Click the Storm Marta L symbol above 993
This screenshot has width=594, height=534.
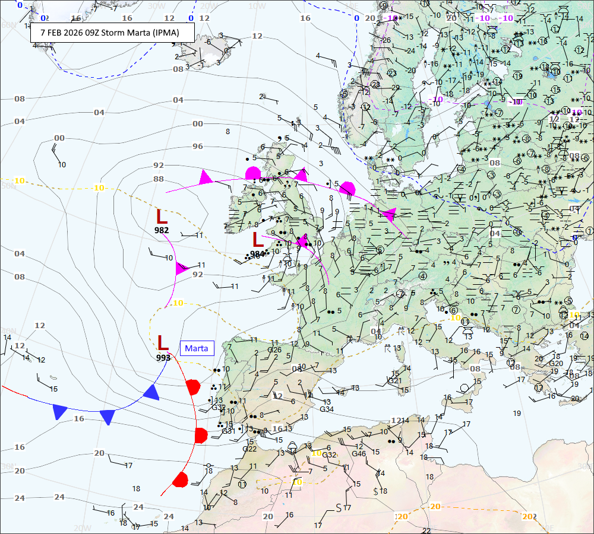pos(163,342)
